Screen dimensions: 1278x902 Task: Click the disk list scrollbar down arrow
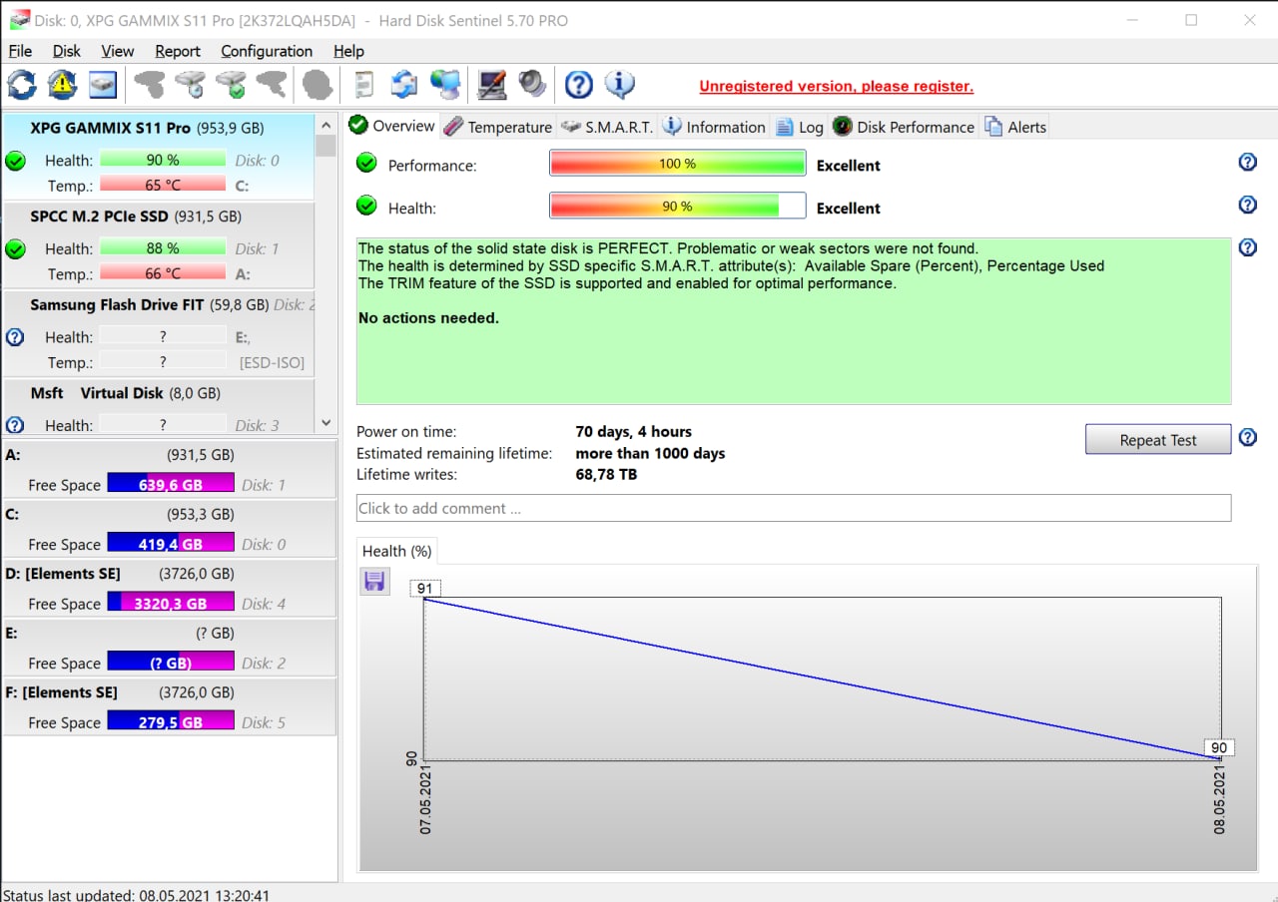pyautogui.click(x=325, y=423)
